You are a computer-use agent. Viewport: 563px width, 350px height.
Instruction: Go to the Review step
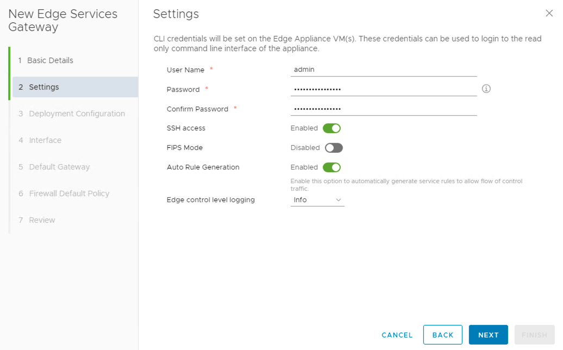click(x=42, y=220)
